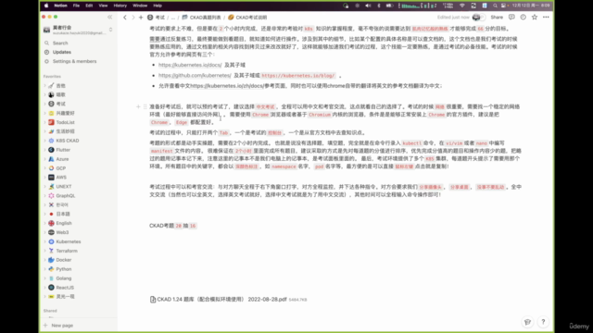Click the Shared section label

pos(50,311)
